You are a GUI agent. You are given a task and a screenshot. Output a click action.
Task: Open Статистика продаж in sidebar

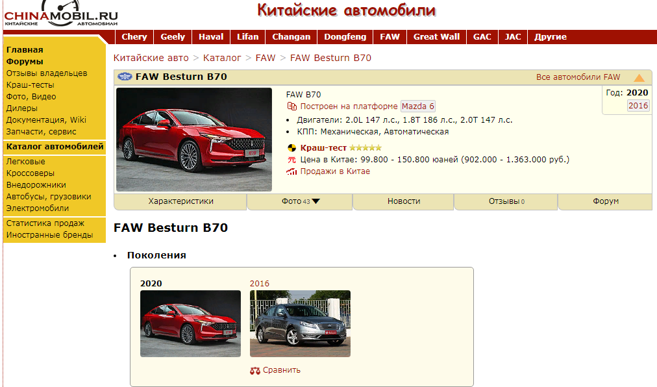(45, 223)
